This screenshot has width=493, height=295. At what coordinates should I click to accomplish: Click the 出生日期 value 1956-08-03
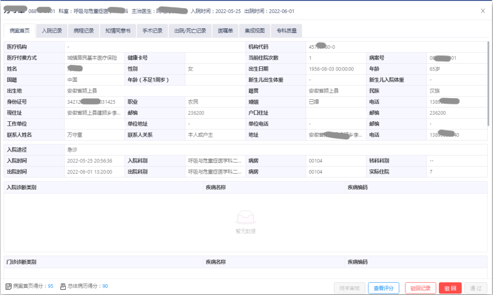pyautogui.click(x=331, y=69)
